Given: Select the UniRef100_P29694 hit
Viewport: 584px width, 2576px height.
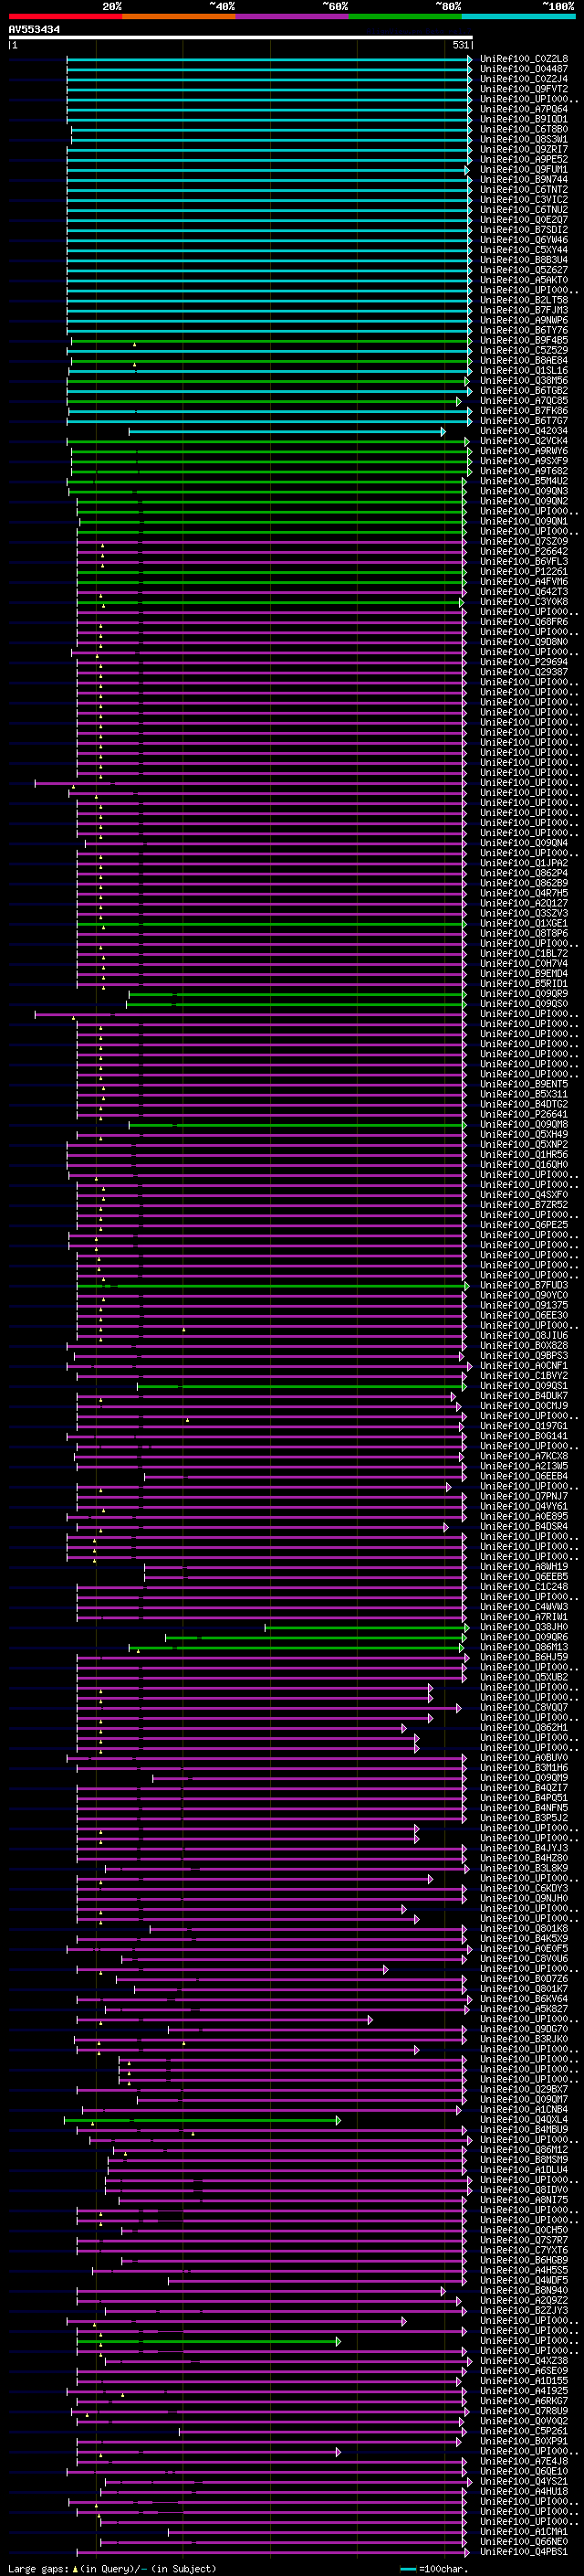Looking at the screenshot, I should [524, 662].
